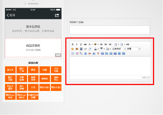Click the 商品简介 description input field
Viewport: 163px width, 115px height.
[109, 30]
